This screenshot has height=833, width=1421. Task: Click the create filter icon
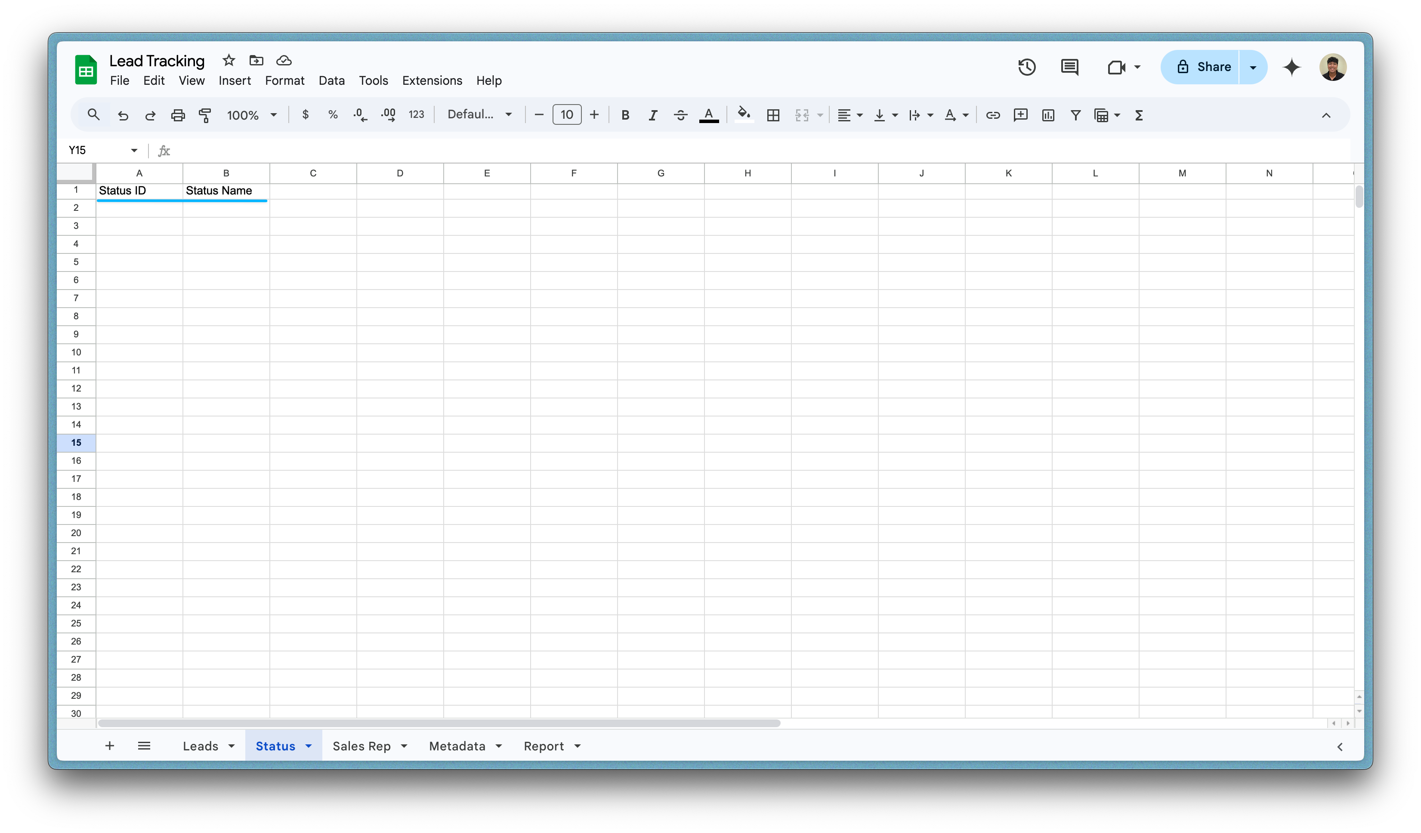[x=1075, y=116]
